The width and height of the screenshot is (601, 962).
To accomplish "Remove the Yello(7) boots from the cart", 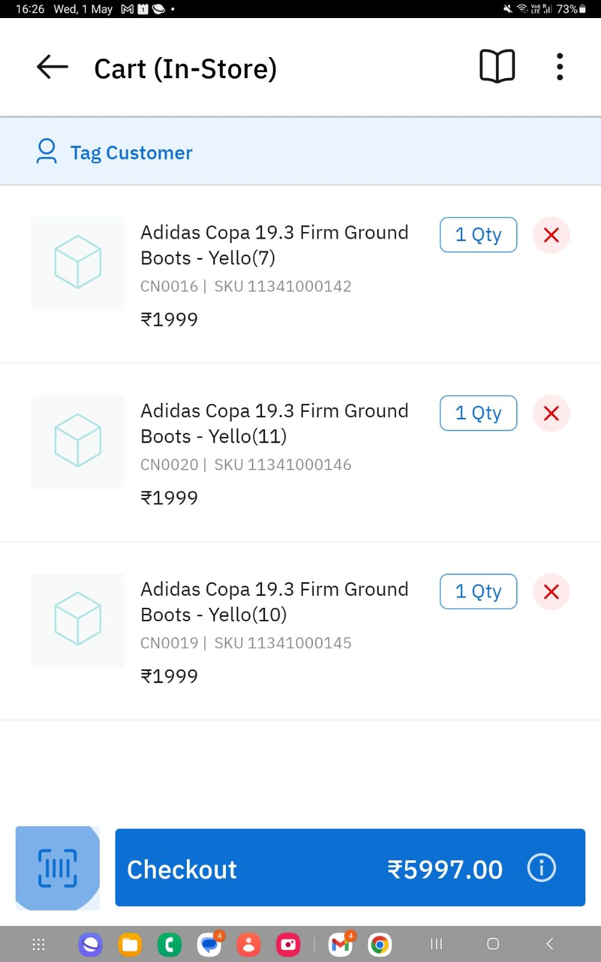I will point(551,235).
